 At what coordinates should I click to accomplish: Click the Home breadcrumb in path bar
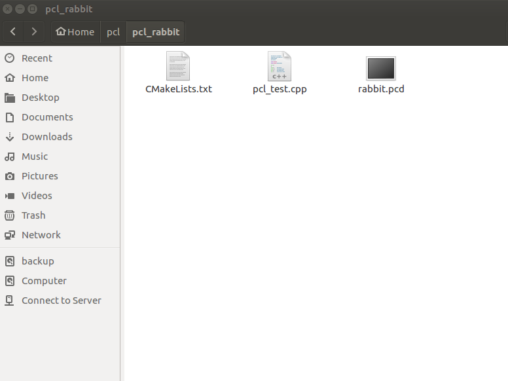(75, 31)
